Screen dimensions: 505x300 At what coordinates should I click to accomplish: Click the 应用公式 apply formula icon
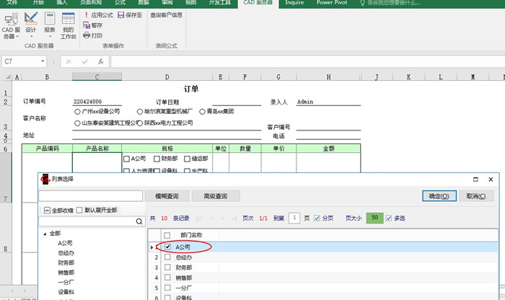[87, 14]
